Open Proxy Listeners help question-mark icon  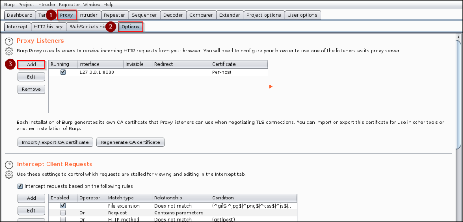point(9,41)
